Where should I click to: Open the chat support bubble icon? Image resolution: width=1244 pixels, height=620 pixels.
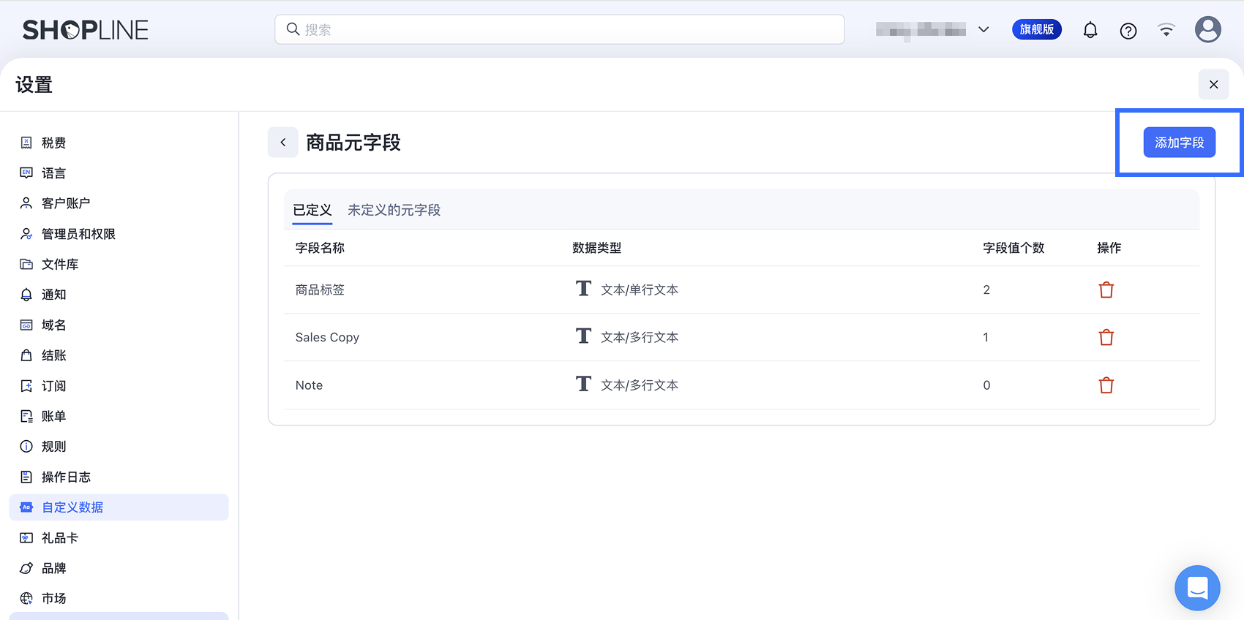[1197, 588]
